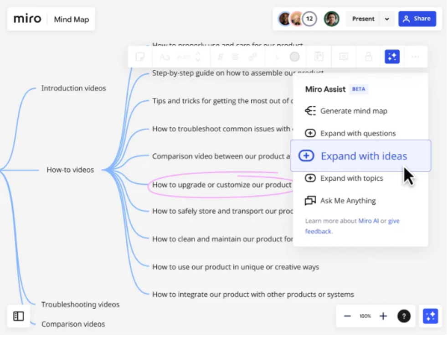The width and height of the screenshot is (448, 337).
Task: Select How to troubleshoot common issues node
Action: pyautogui.click(x=222, y=129)
